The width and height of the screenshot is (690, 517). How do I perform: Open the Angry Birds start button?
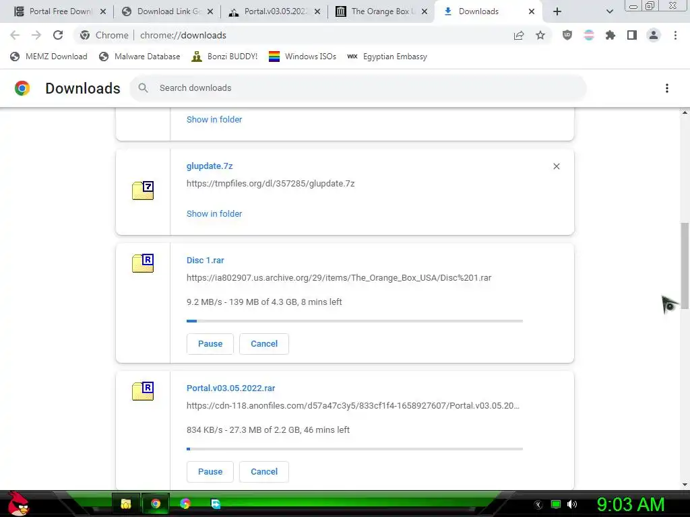pyautogui.click(x=18, y=504)
